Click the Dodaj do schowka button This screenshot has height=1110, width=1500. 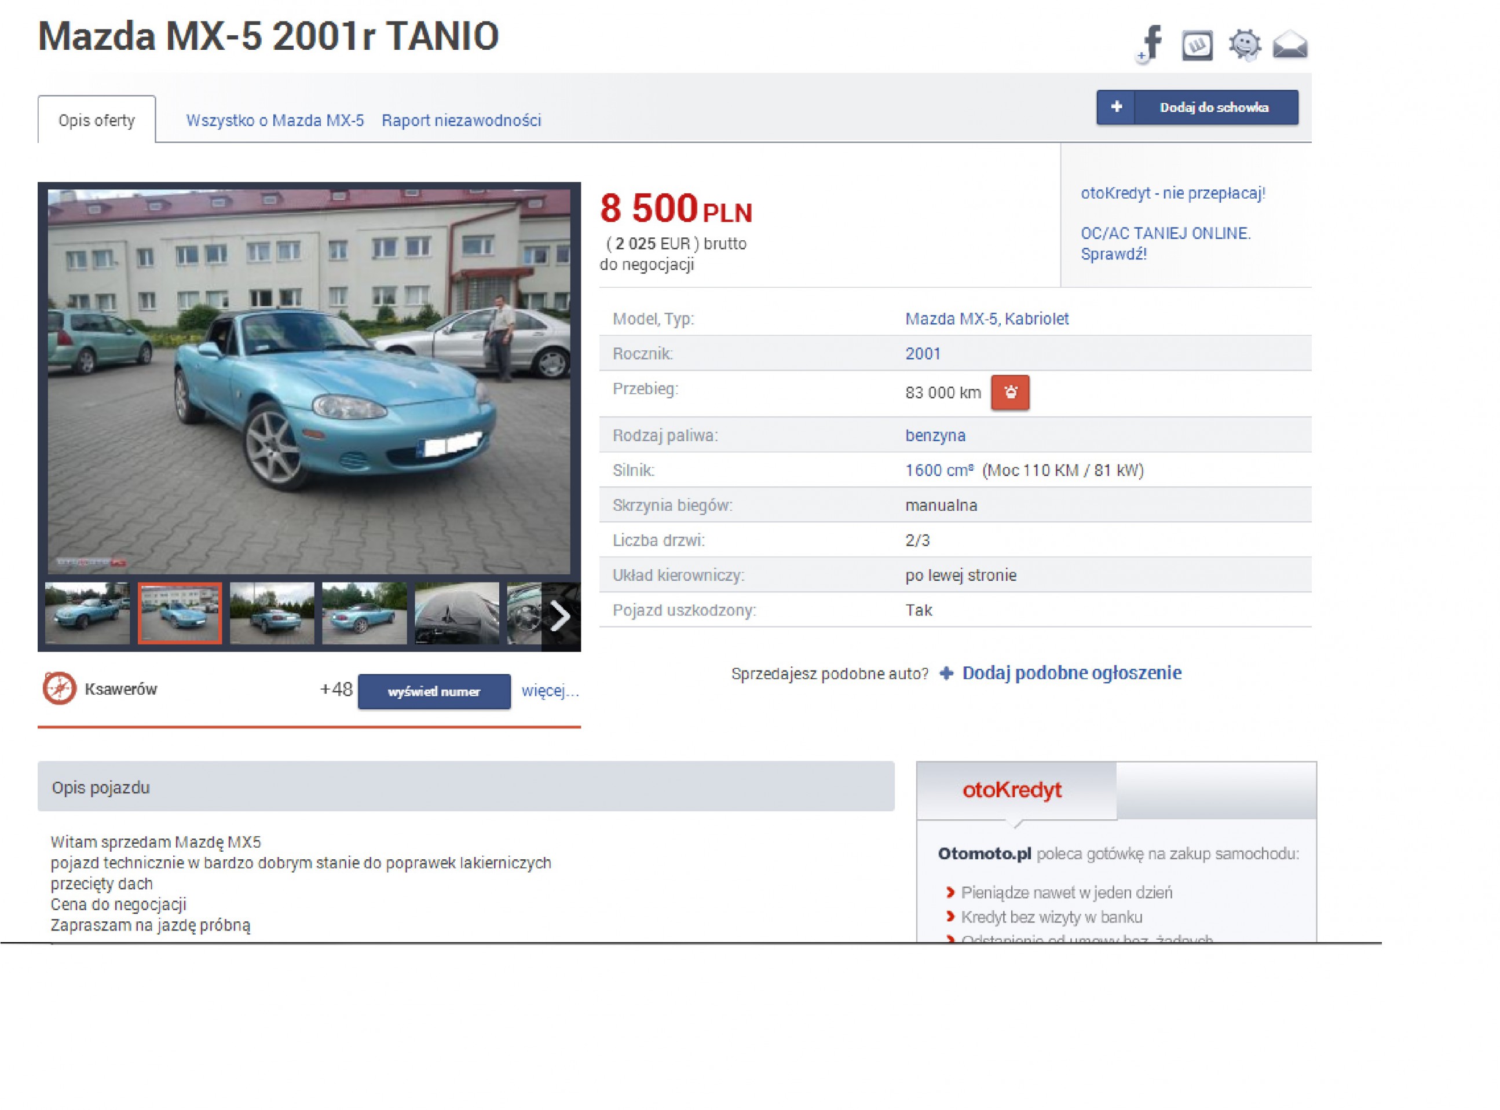click(x=1197, y=108)
